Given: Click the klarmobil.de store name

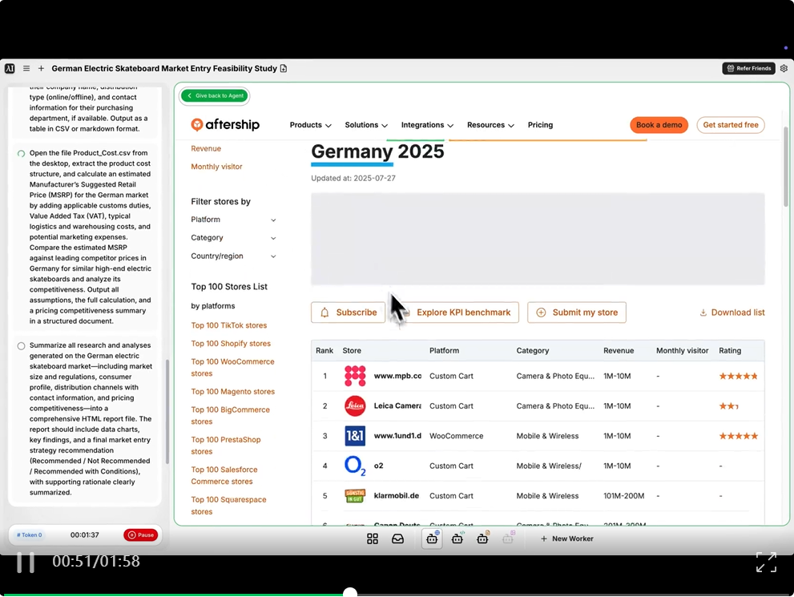Looking at the screenshot, I should 396,496.
